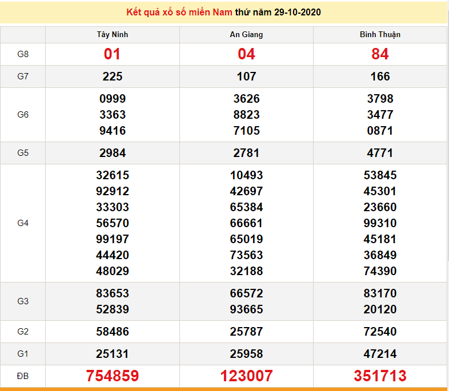Click the Bình Thuận number 3798
The image size is (449, 391).
point(380,99)
